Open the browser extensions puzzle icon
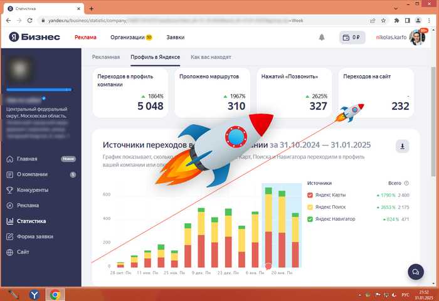The height and width of the screenshot is (301, 439). (396, 21)
